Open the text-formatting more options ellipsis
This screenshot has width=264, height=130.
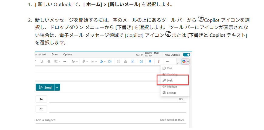tap(65, 62)
